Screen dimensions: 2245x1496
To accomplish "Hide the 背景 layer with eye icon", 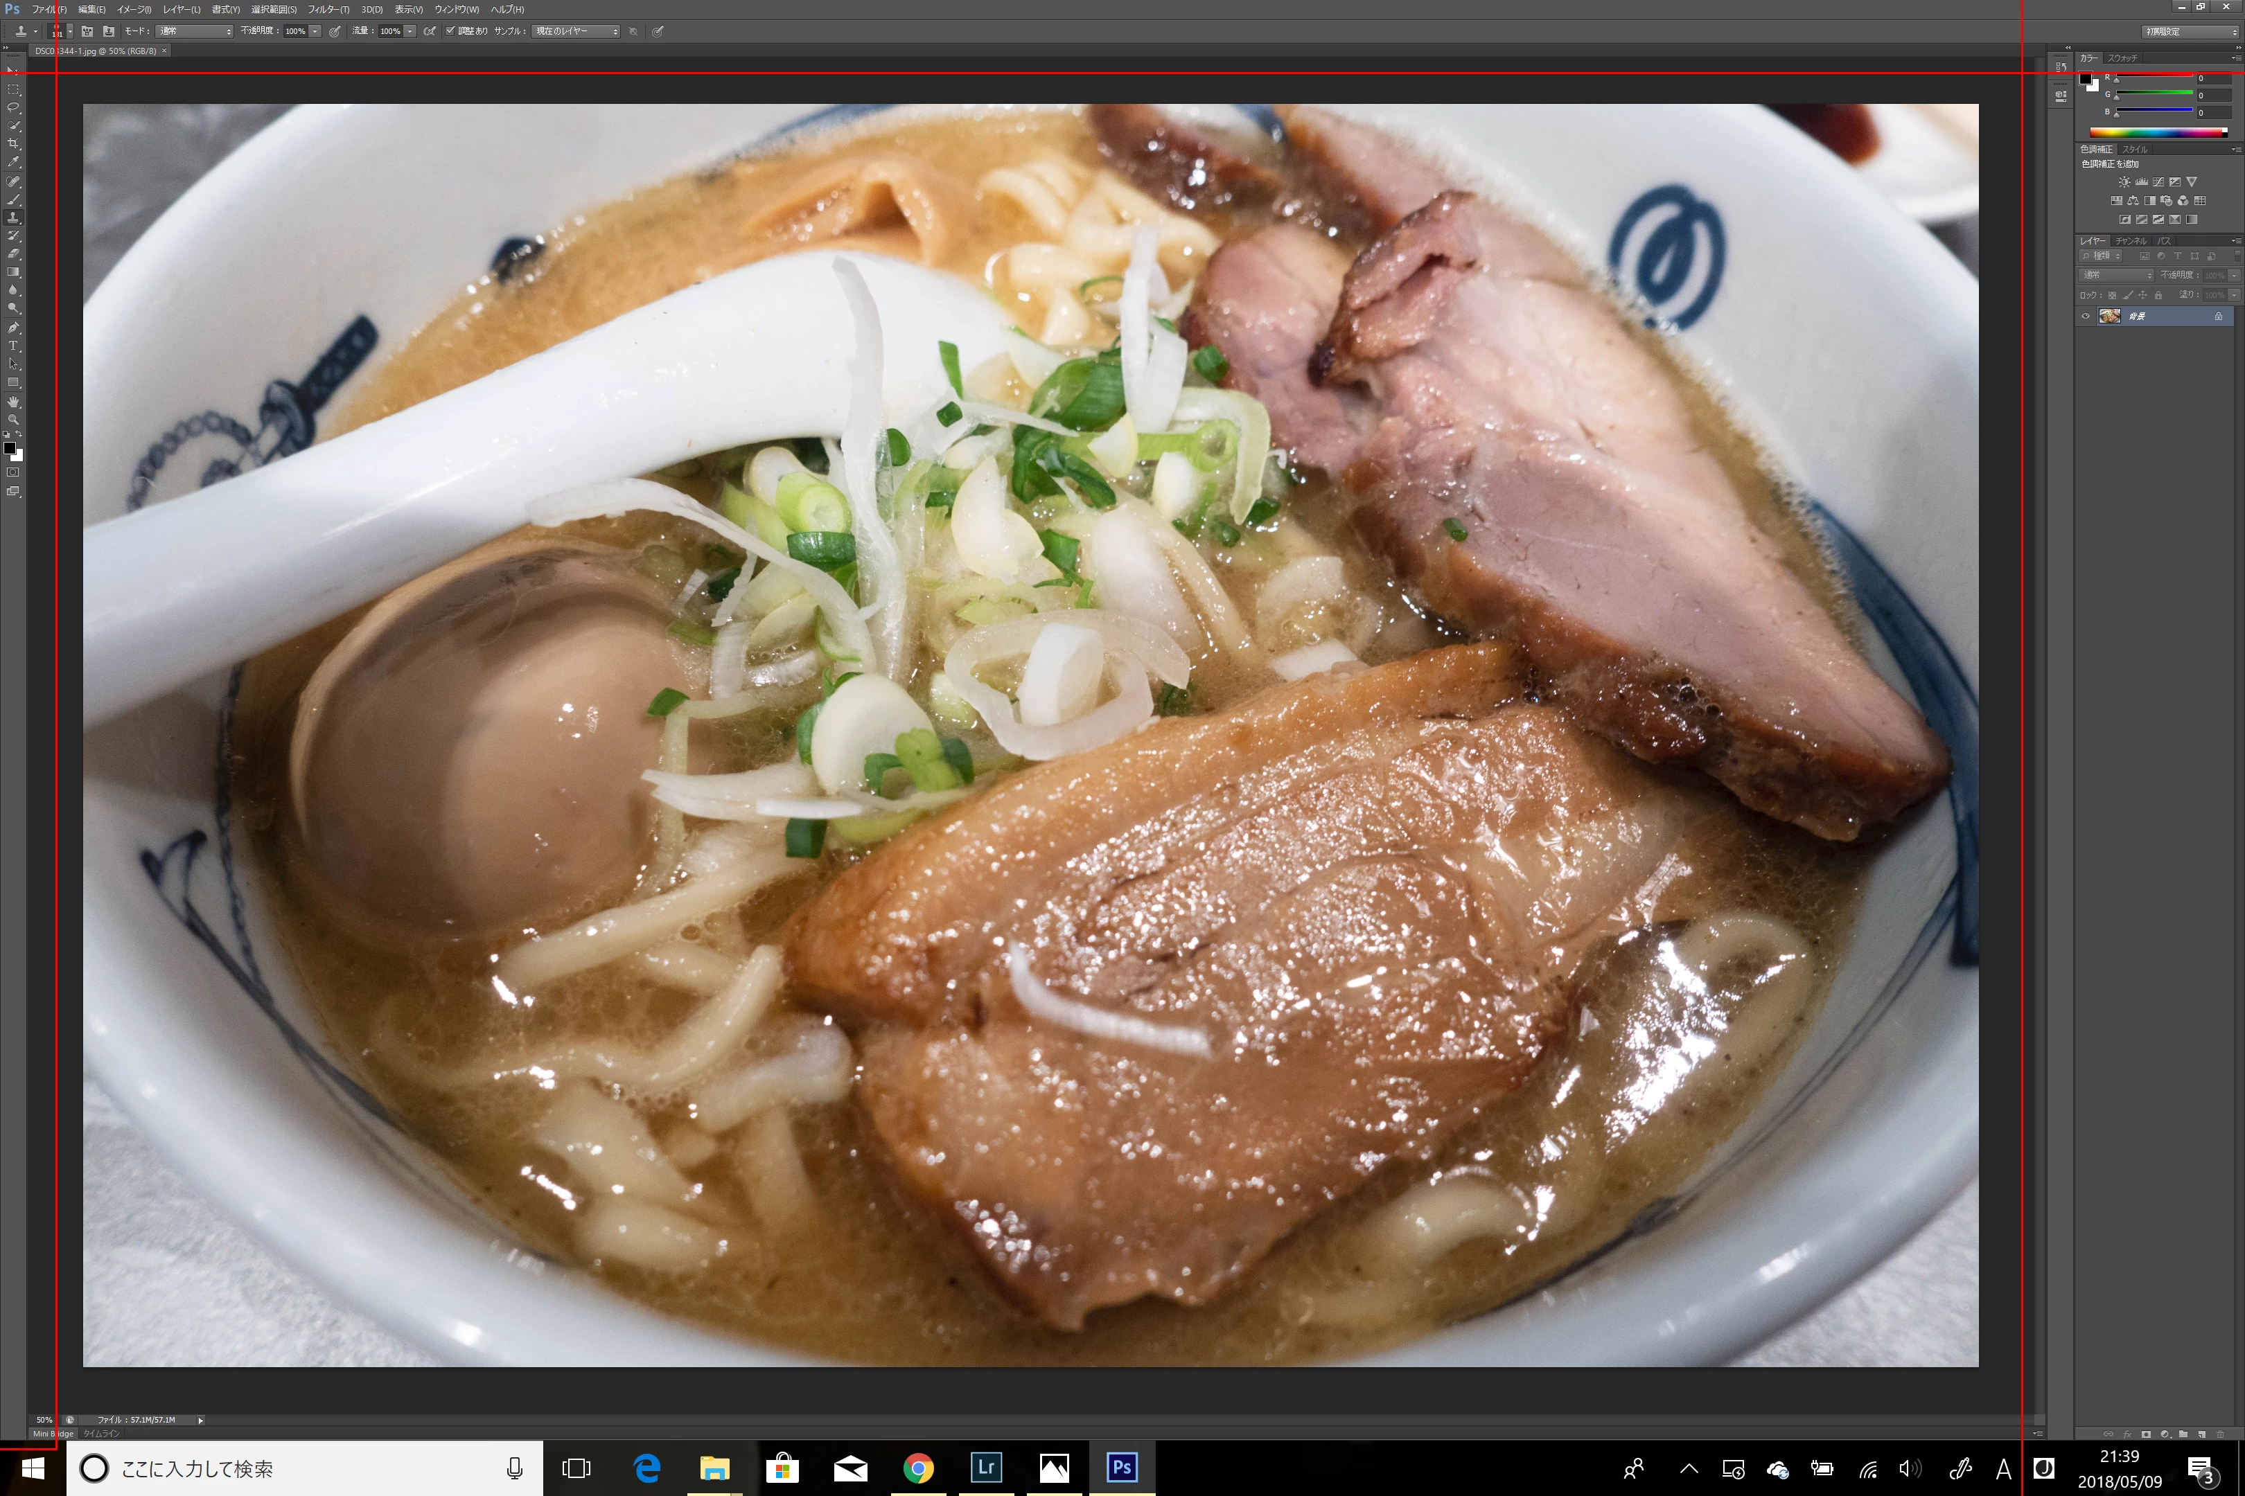I will 2086,316.
